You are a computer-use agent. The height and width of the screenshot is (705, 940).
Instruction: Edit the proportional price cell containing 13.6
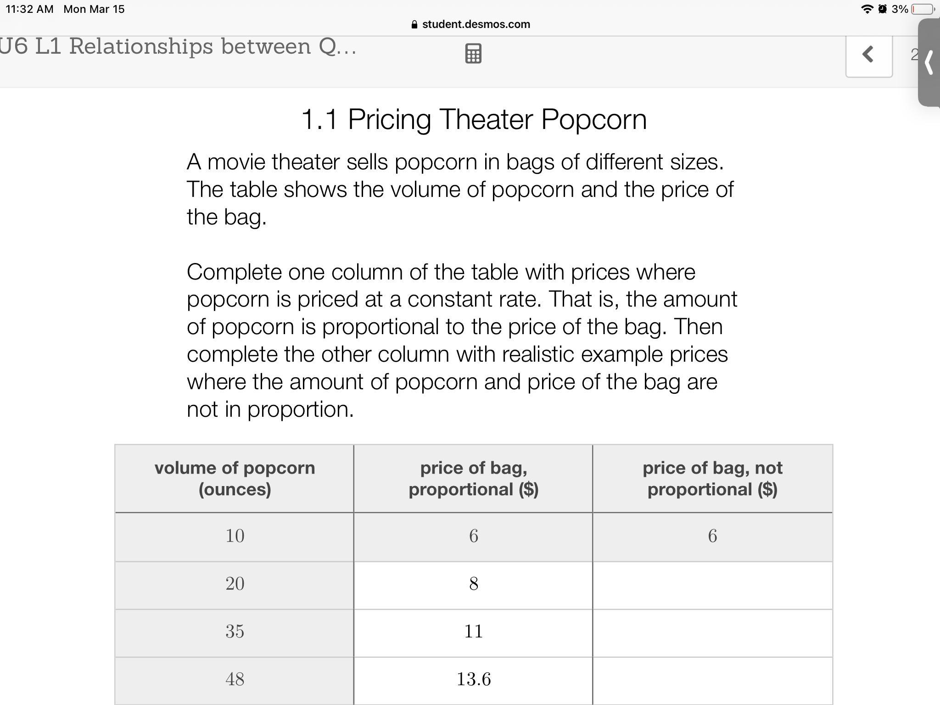pyautogui.click(x=473, y=680)
